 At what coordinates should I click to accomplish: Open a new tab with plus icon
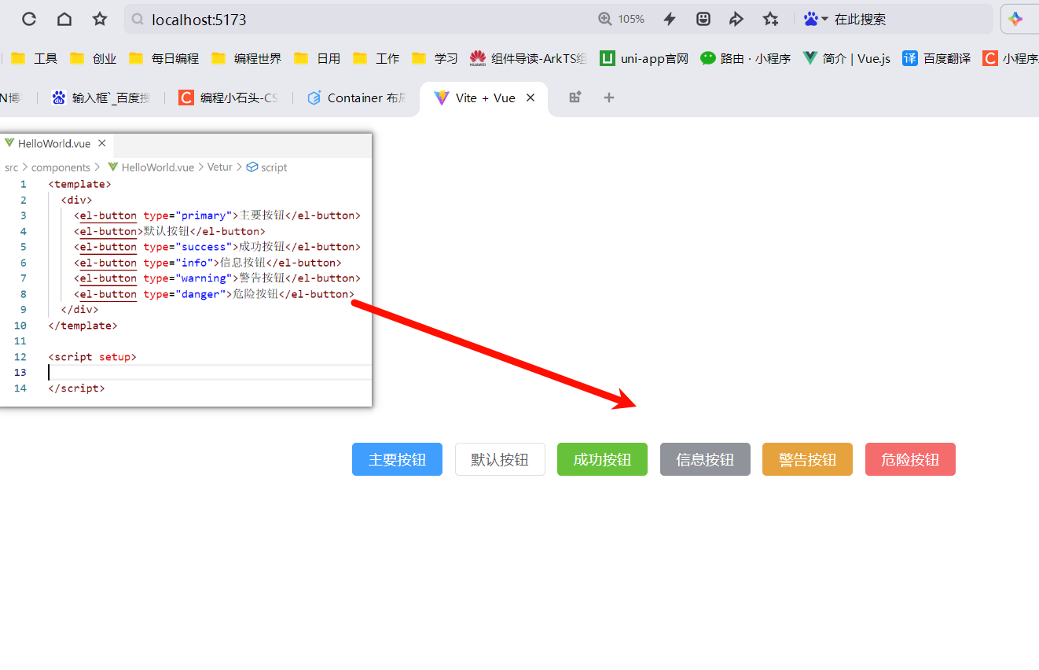point(608,98)
